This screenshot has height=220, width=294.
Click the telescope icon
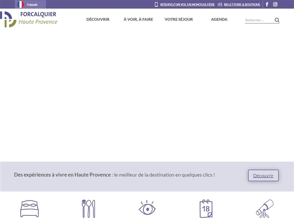click(x=265, y=209)
